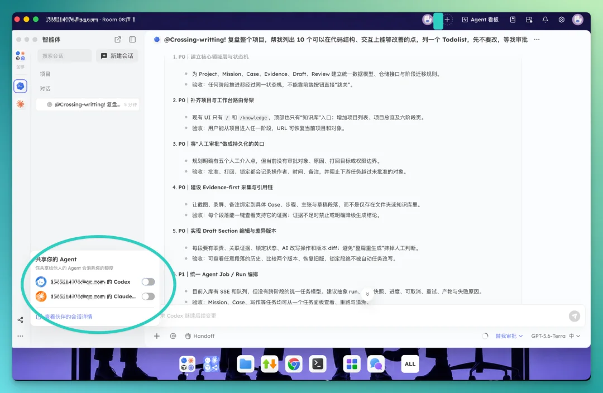Open the more dots at the bottom of the left rail
Screen dimensions: 603x393
click(21, 336)
